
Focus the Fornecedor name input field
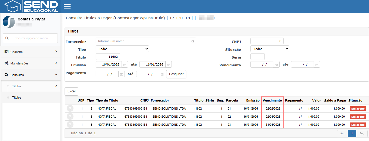click(x=143, y=41)
